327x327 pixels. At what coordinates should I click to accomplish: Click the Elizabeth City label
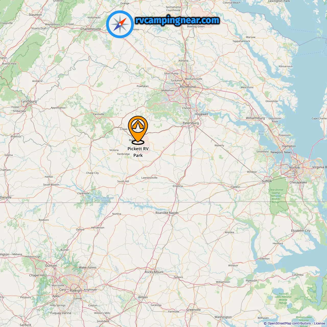click(x=301, y=231)
